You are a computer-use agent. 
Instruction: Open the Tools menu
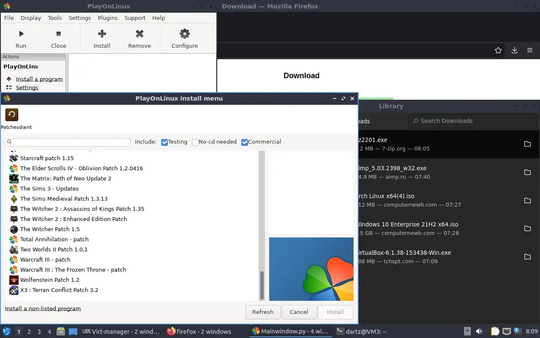pos(55,18)
